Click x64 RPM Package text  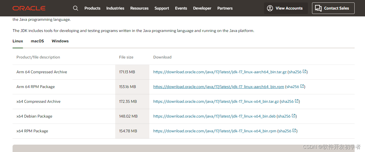tap(32, 131)
